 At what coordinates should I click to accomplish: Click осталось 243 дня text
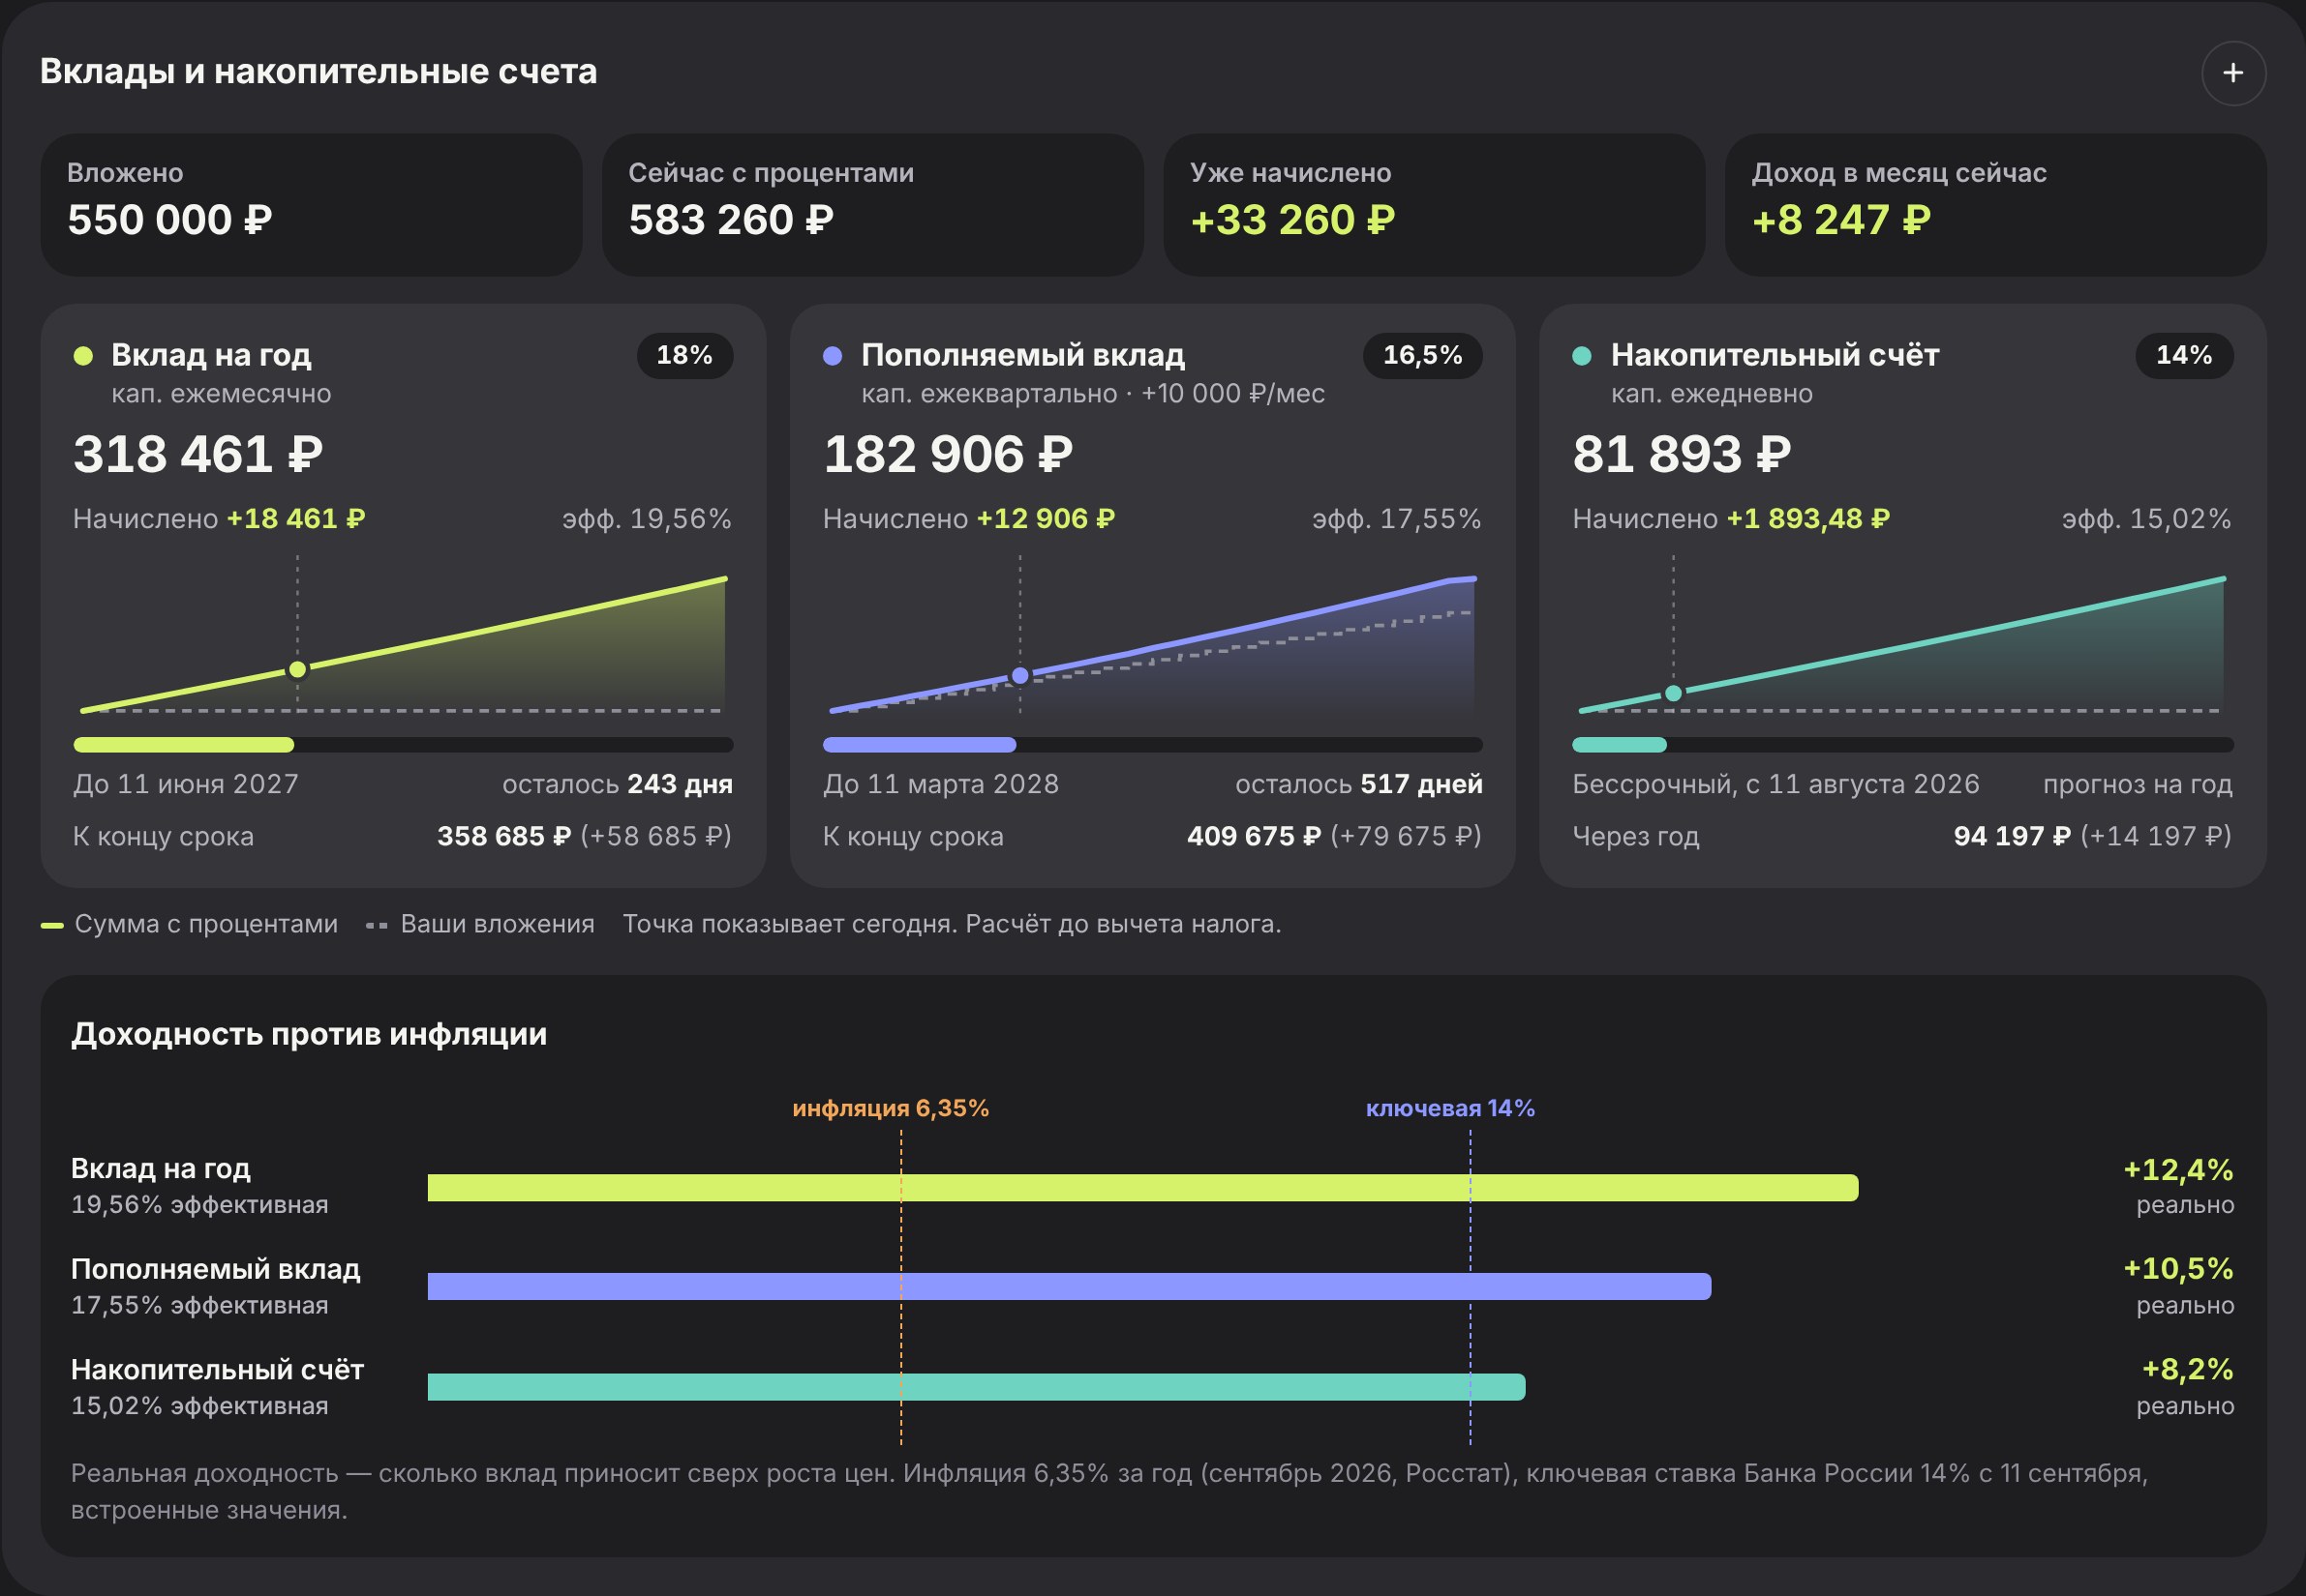(x=618, y=784)
